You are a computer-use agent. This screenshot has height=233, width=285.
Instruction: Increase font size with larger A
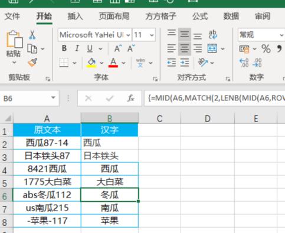click(x=118, y=48)
